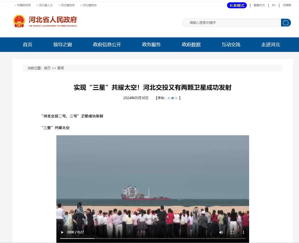Screen dimensions: 299x243
Task: Select small font size 小
Action: point(176,98)
